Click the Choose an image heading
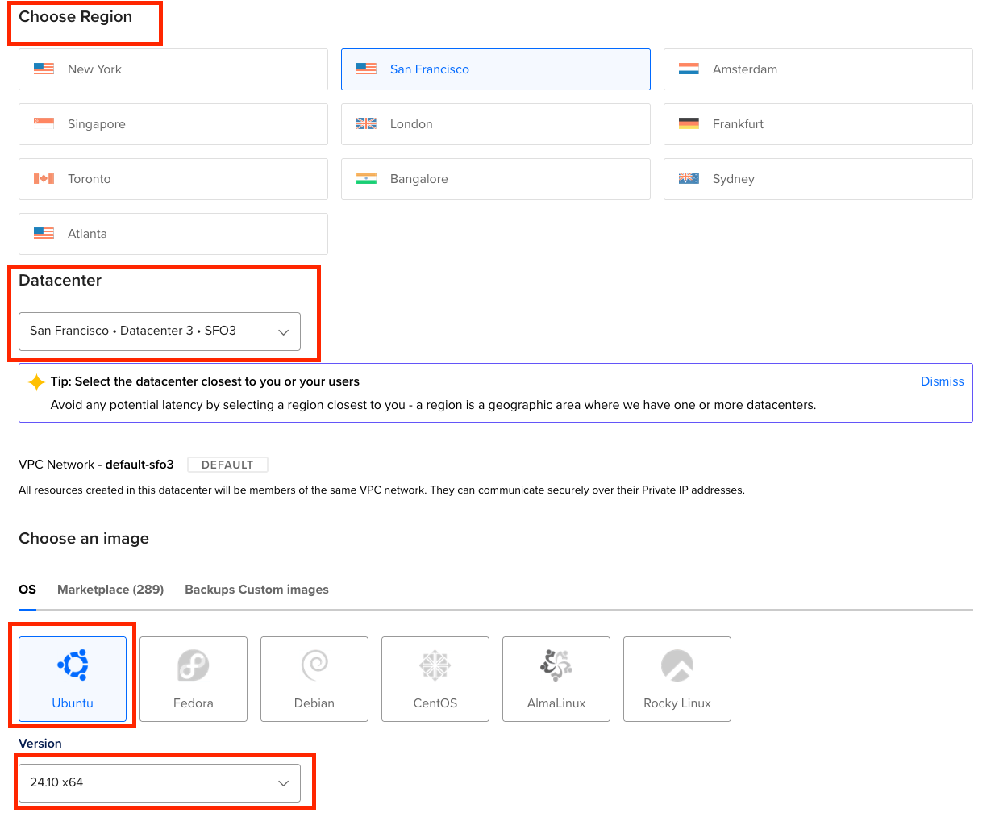 [84, 539]
